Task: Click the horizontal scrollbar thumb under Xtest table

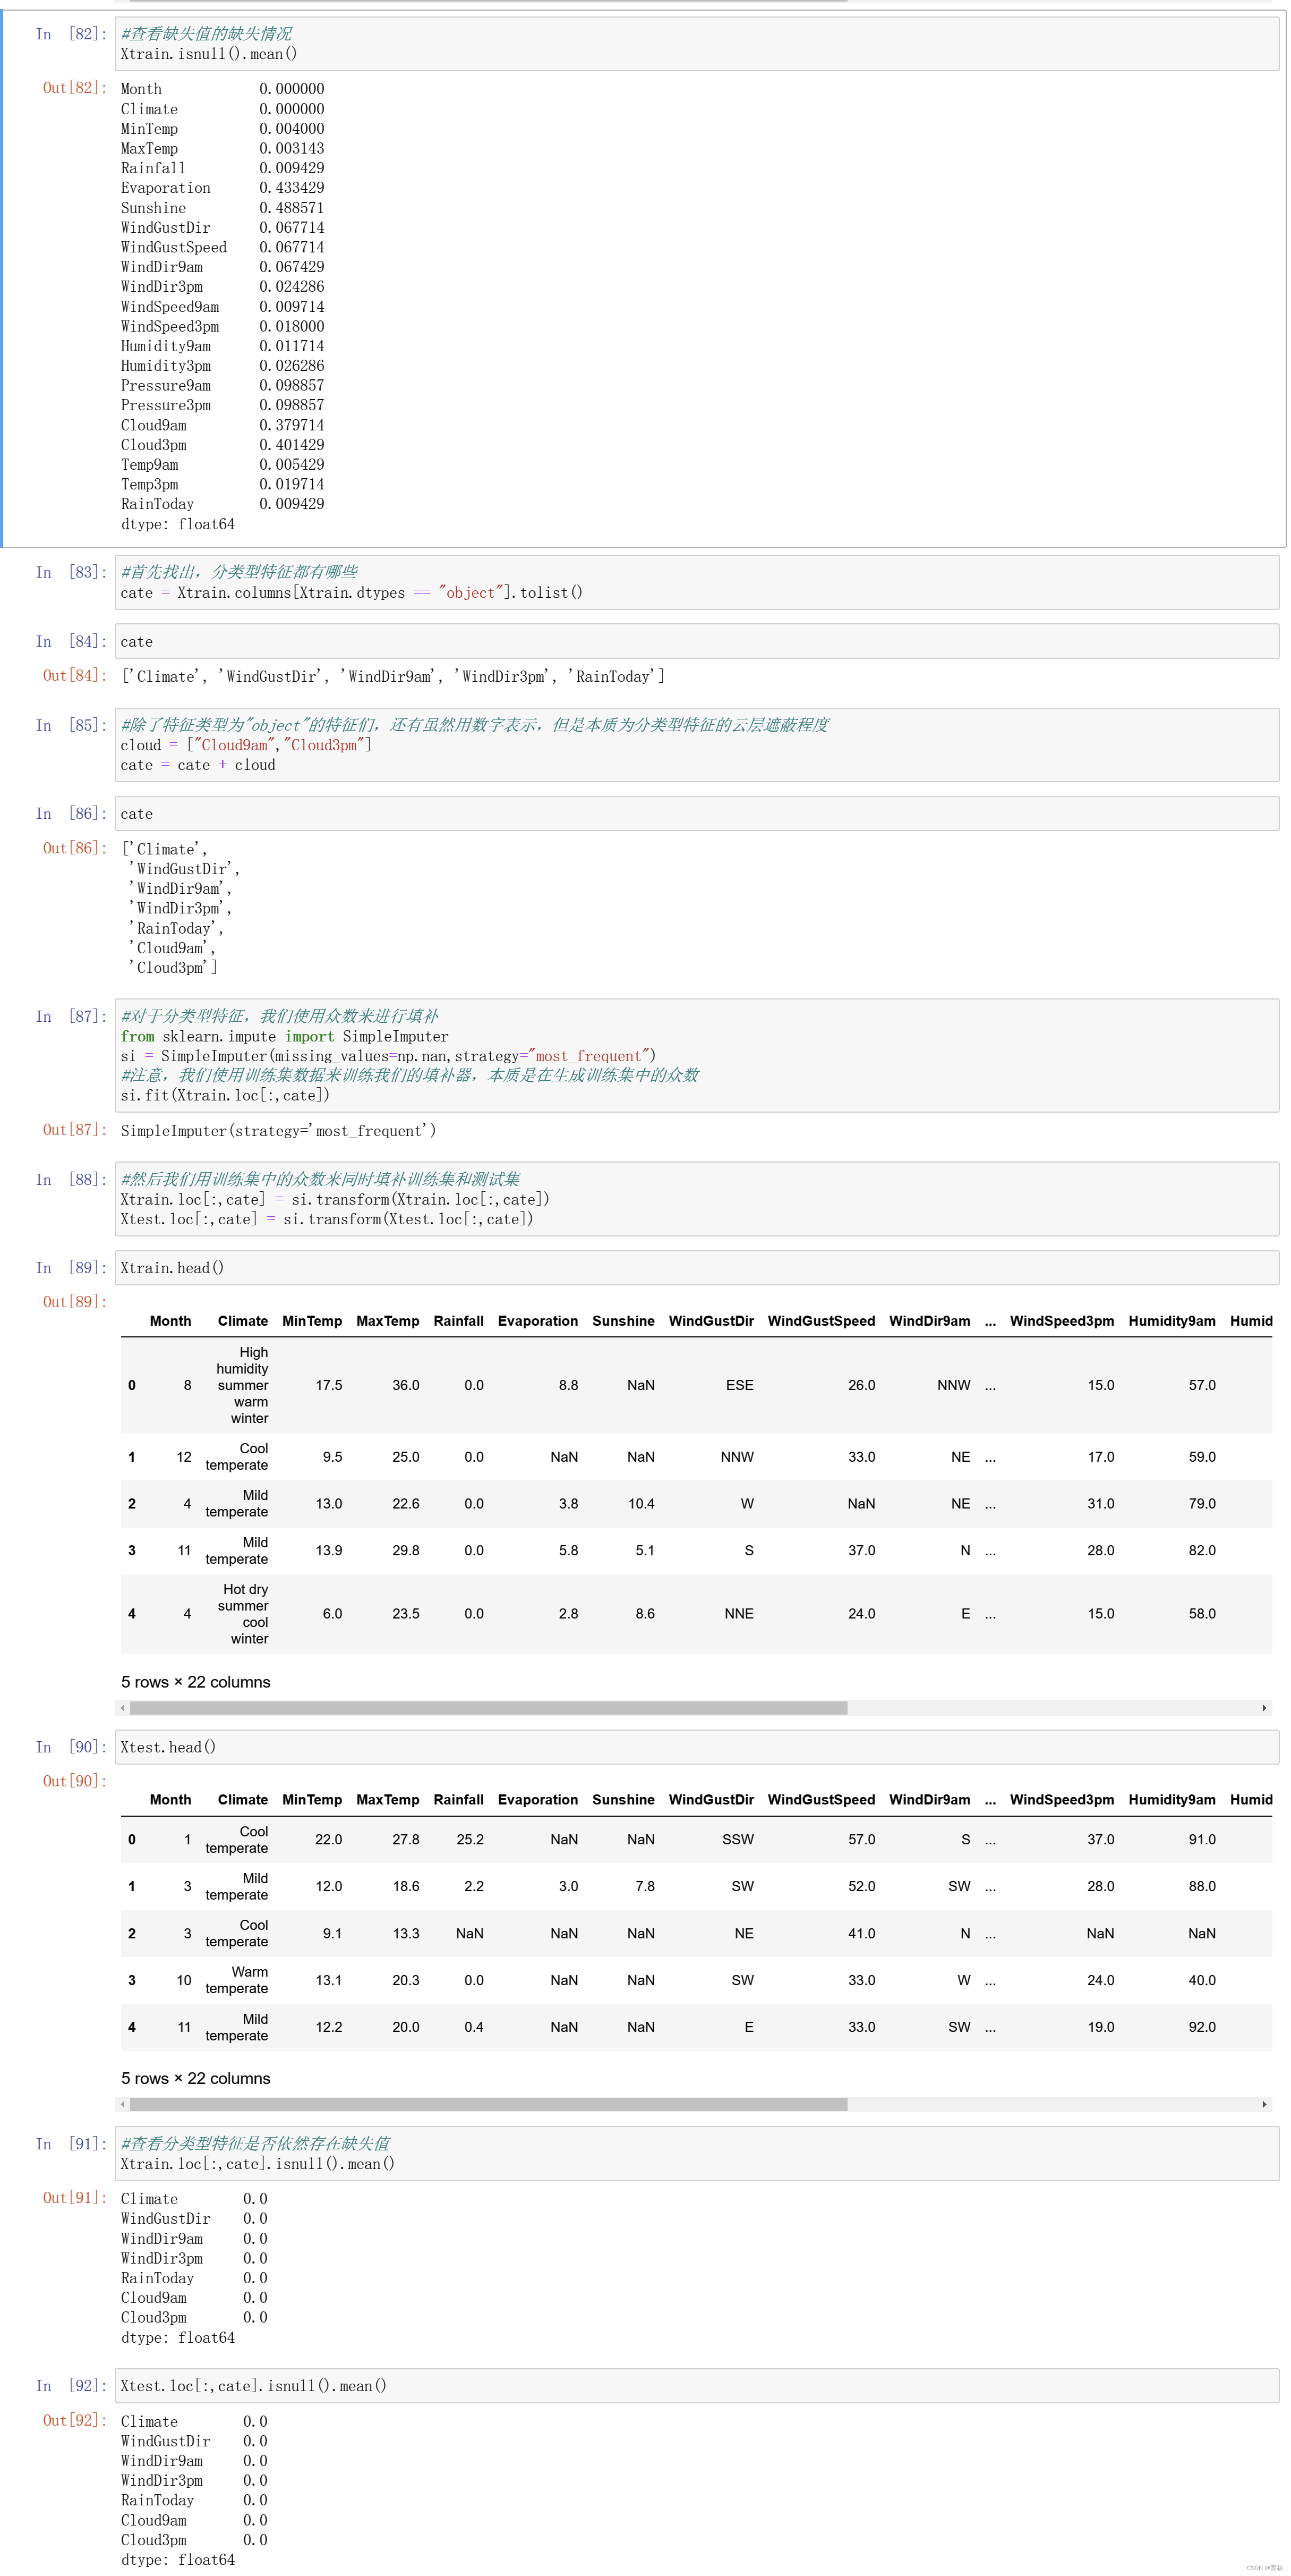Action: coord(488,2104)
